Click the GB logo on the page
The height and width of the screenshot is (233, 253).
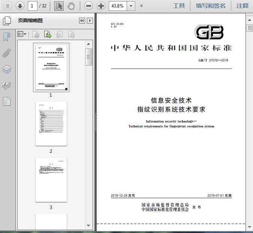point(209,32)
